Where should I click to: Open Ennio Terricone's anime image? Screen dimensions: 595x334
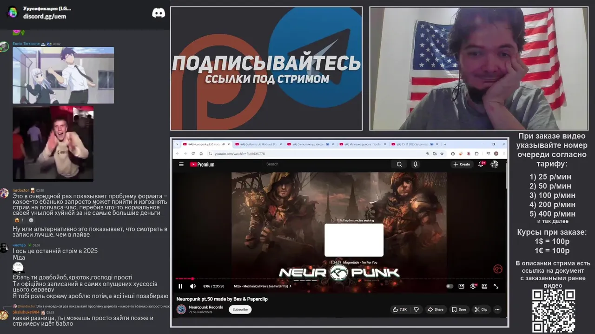(x=63, y=75)
